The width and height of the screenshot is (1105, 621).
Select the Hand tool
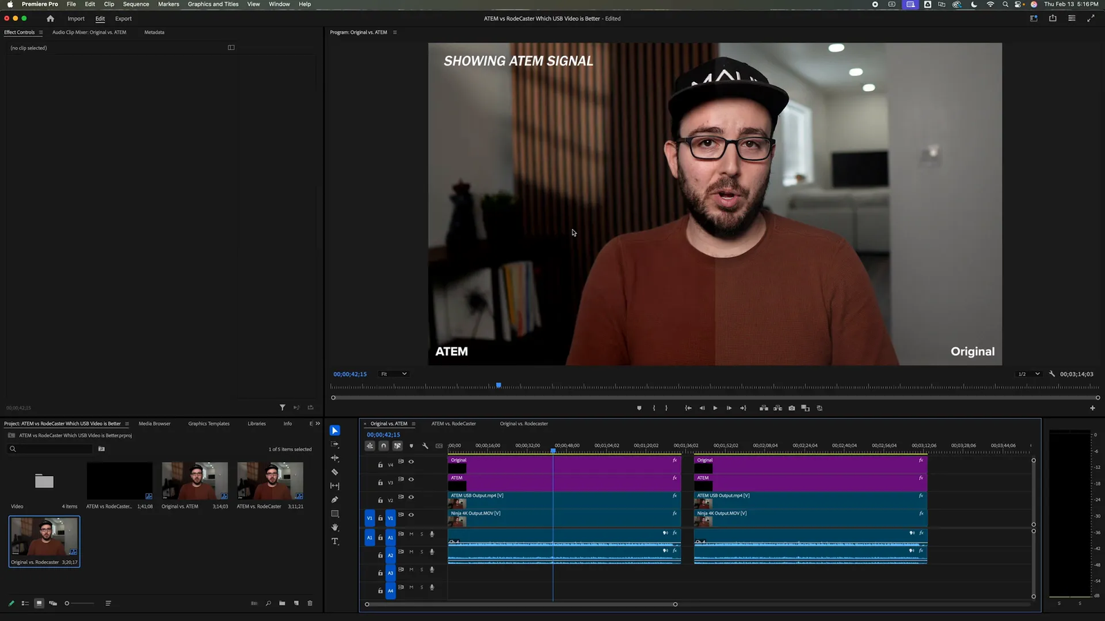[x=335, y=527]
